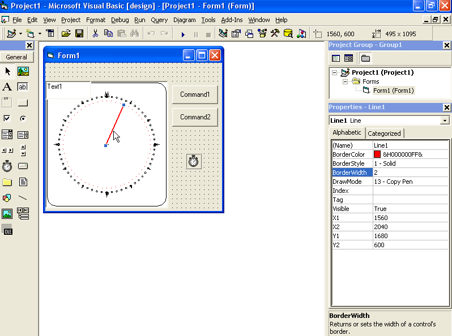Image resolution: width=452 pixels, height=336 pixels.
Task: Click the Command2 button on the form
Action: click(195, 117)
